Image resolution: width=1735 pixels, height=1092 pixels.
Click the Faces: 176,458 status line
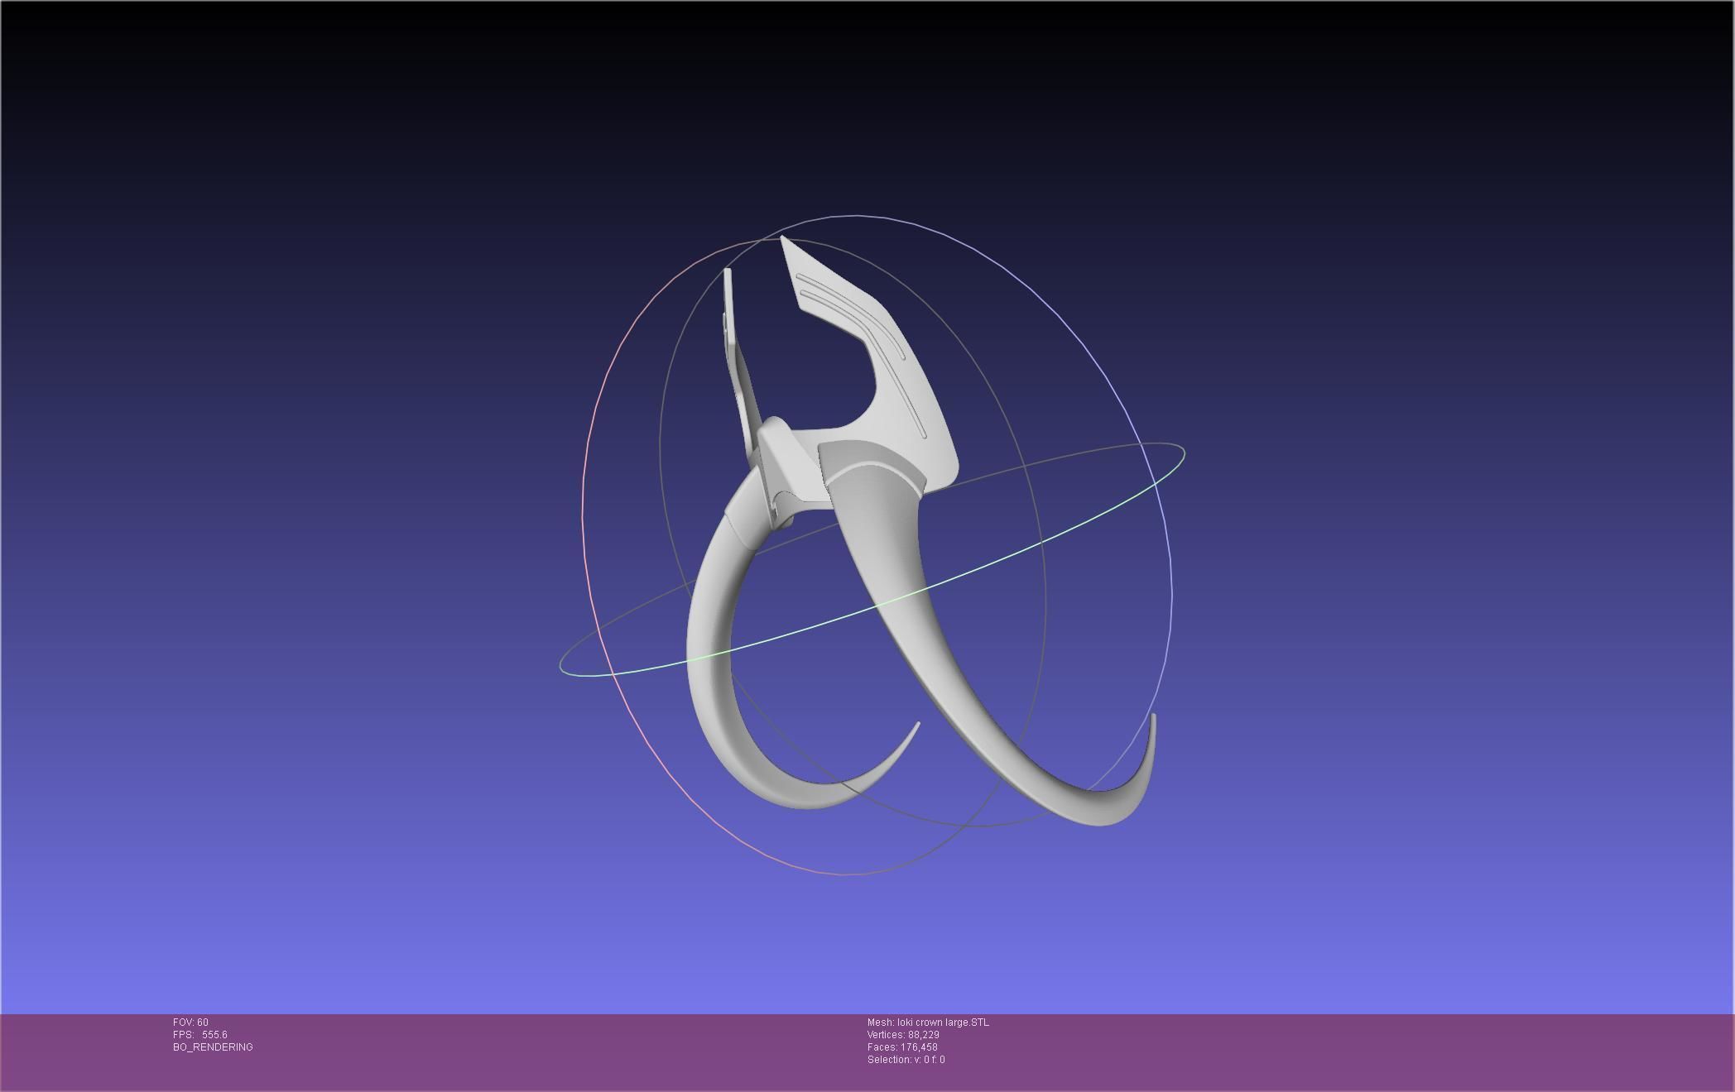(902, 1047)
